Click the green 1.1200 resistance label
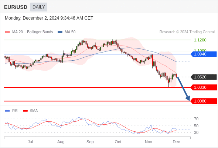This screenshot has height=148, width=218. pyautogui.click(x=200, y=40)
